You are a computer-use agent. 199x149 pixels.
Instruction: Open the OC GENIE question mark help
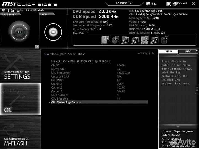coord(37,47)
